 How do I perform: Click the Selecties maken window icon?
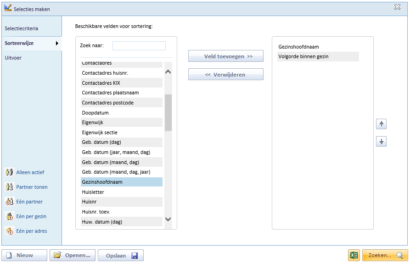8,8
